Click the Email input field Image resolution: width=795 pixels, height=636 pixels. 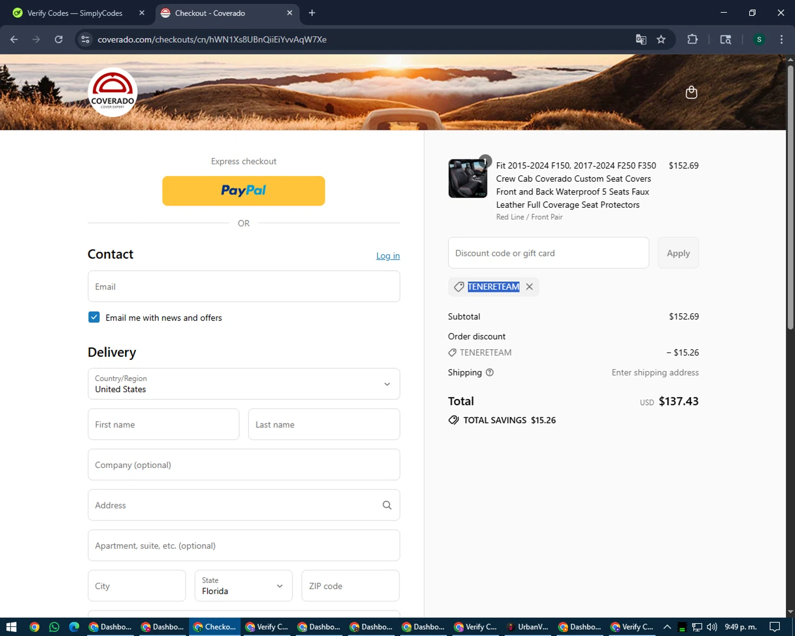244,286
